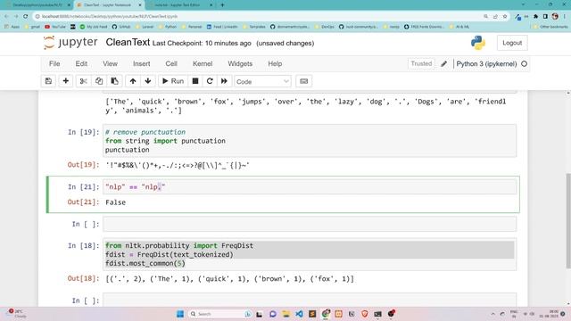This screenshot has width=571, height=321.
Task: Click into the In [19] punctuation cell
Action: pos(310,141)
